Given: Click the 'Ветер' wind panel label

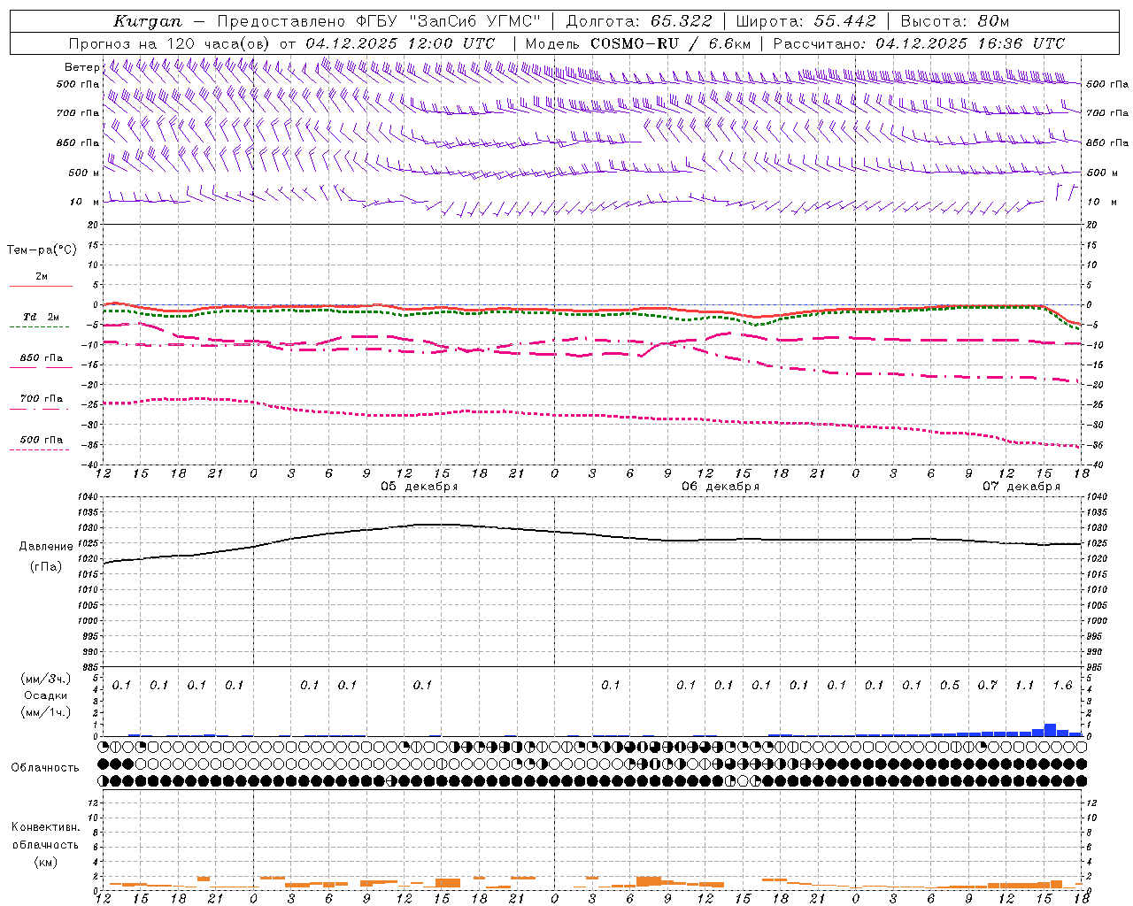Looking at the screenshot, I should pos(81,67).
